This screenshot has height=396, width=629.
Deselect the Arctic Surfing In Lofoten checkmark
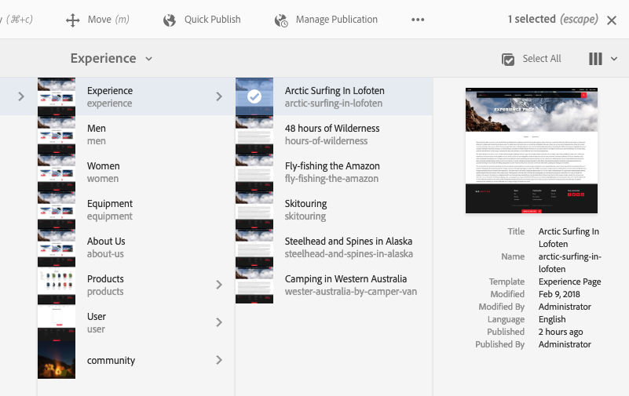[x=254, y=96]
